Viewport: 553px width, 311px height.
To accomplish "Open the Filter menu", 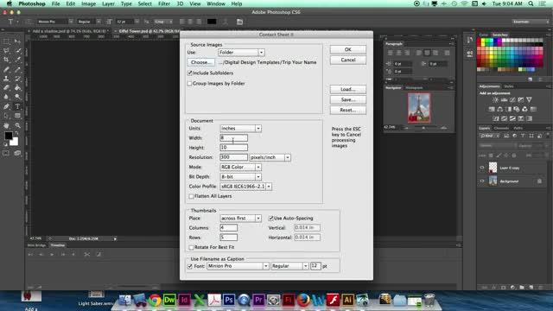I will click(x=163, y=3).
